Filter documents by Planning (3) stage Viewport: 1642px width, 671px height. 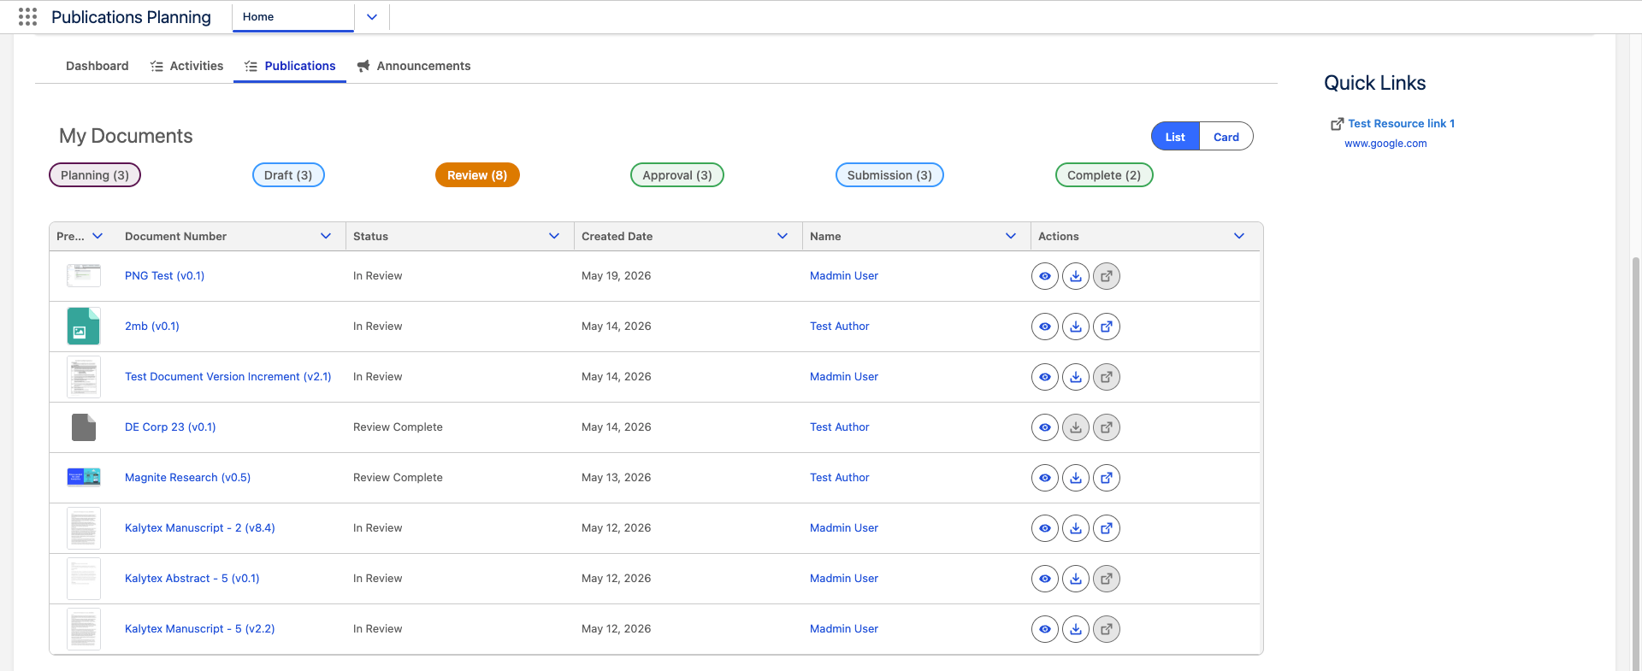click(95, 175)
